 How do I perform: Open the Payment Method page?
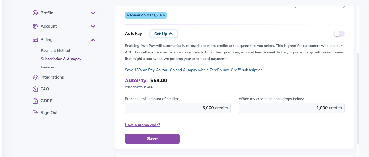[x=55, y=50]
